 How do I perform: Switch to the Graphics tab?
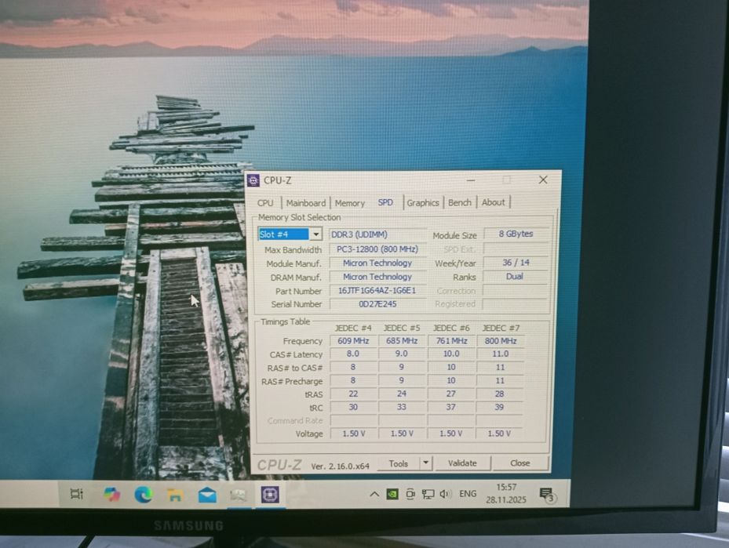423,202
